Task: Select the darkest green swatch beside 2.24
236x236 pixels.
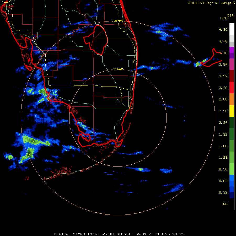Action: point(232,123)
